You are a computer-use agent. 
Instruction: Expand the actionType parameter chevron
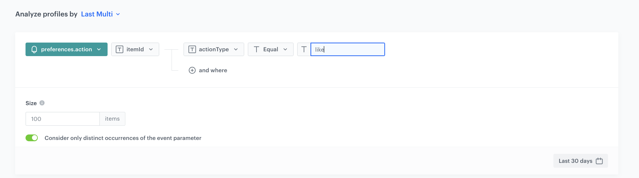236,49
